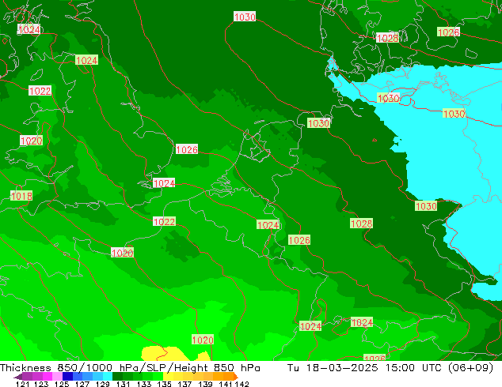502x387 pixels.
Task: Click legend value 137
Action: (184, 384)
